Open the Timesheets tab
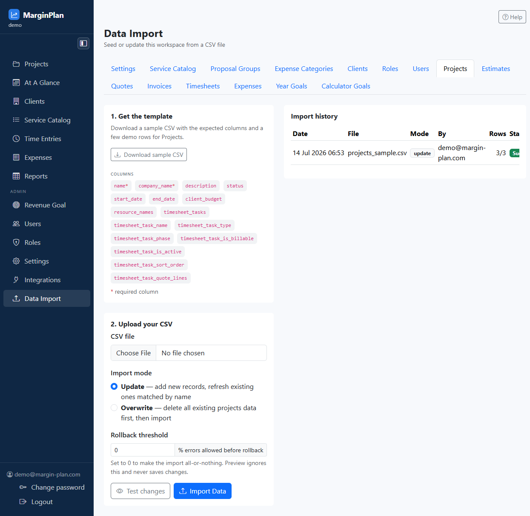This screenshot has width=530, height=516. click(203, 86)
